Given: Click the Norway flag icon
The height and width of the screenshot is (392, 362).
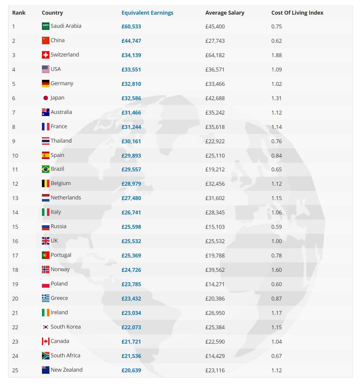Looking at the screenshot, I should point(46,270).
